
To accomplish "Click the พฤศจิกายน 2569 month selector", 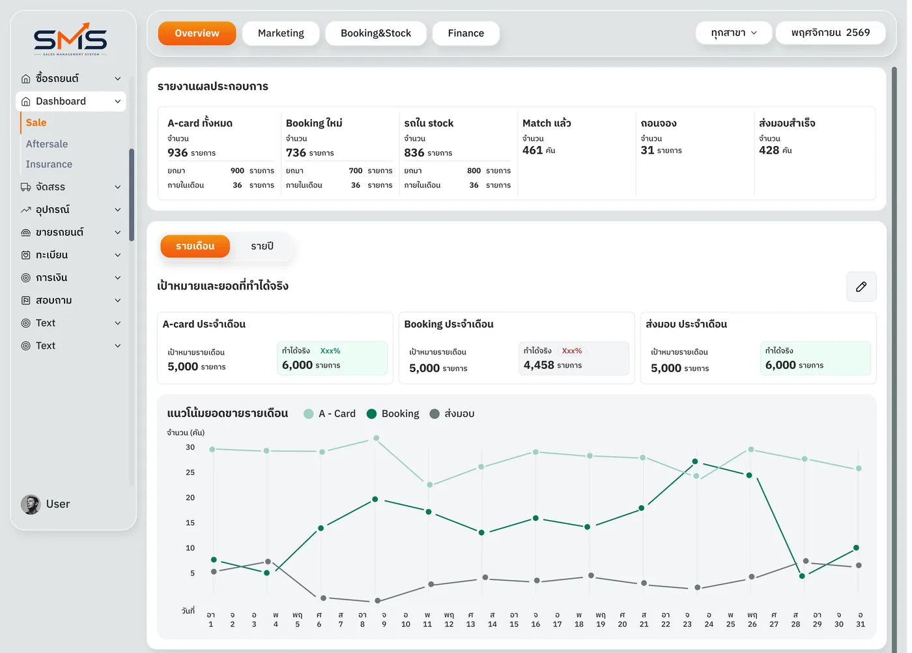I will 831,33.
